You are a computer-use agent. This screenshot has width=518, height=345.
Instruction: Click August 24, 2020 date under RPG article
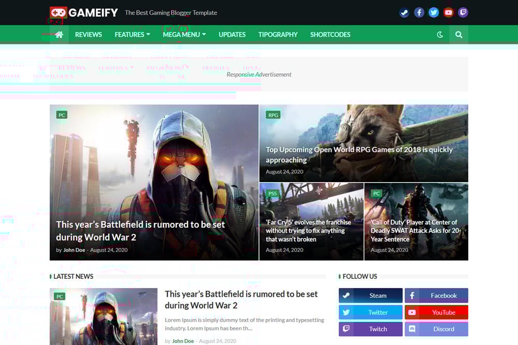pyautogui.click(x=284, y=172)
